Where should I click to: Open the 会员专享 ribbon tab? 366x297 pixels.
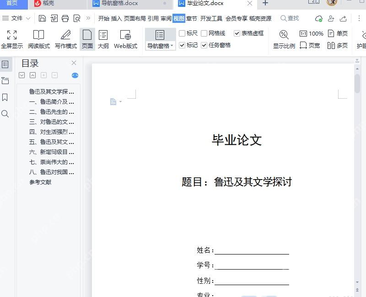coord(237,18)
